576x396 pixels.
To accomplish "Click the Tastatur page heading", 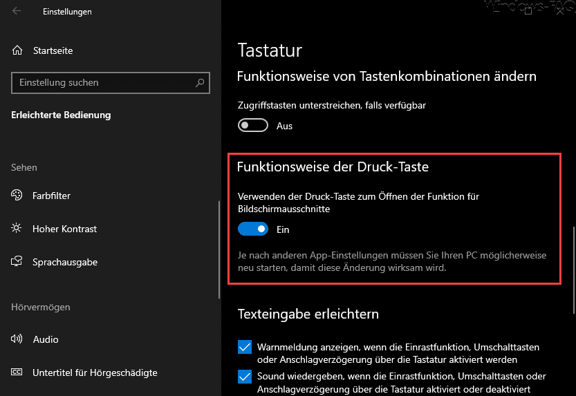I will [x=270, y=50].
